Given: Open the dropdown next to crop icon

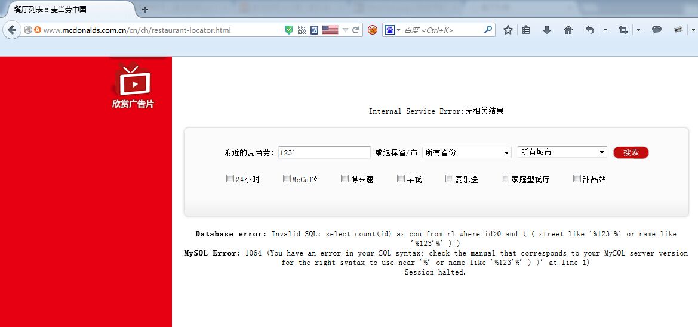Looking at the screenshot, I should tap(638, 30).
